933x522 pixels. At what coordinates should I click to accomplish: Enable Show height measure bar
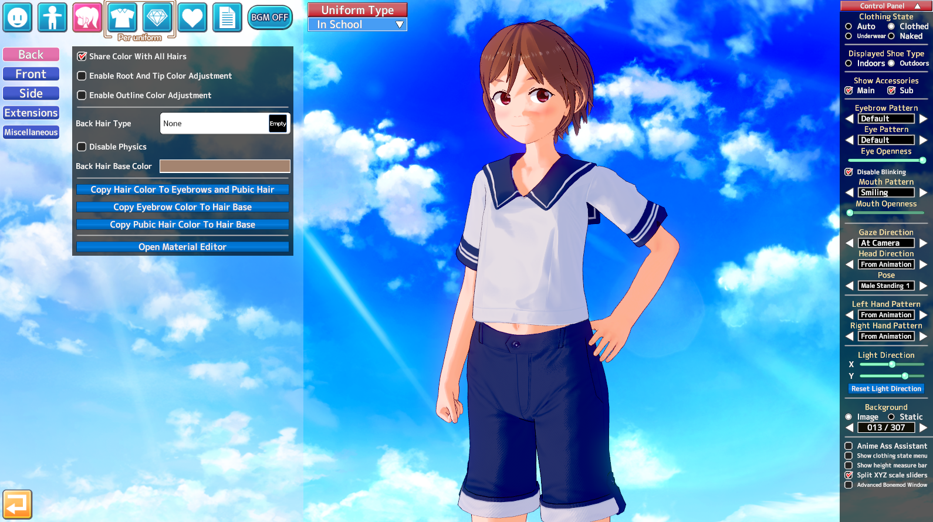click(849, 465)
